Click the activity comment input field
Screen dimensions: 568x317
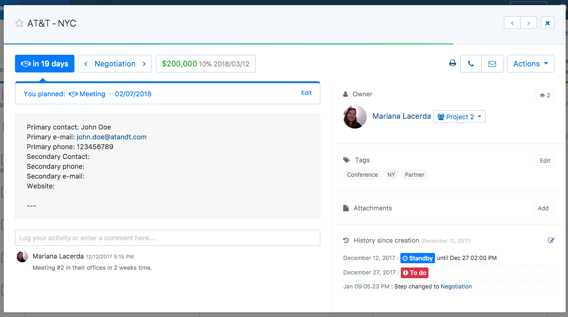[168, 238]
